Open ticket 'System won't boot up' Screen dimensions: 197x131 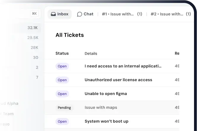112,121
